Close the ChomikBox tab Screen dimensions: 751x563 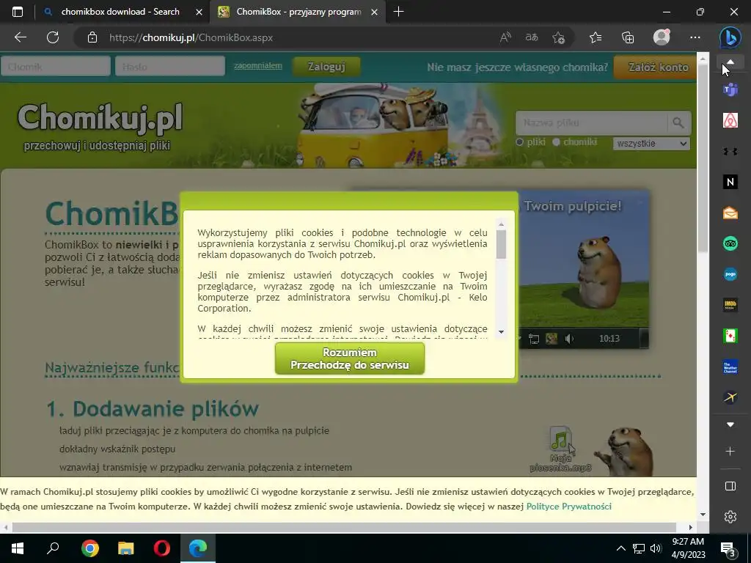pos(375,12)
